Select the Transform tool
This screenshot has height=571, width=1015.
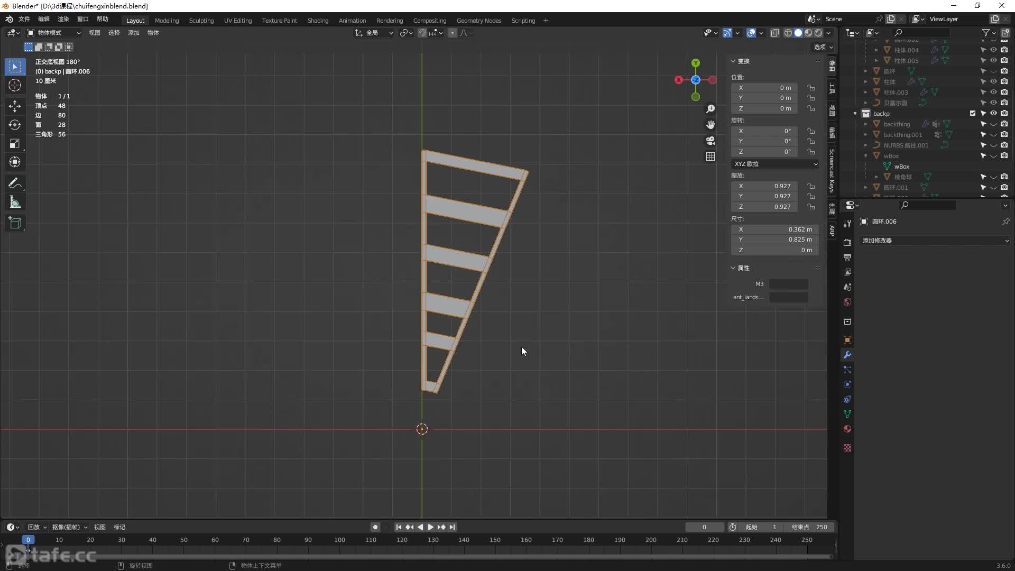click(x=15, y=162)
